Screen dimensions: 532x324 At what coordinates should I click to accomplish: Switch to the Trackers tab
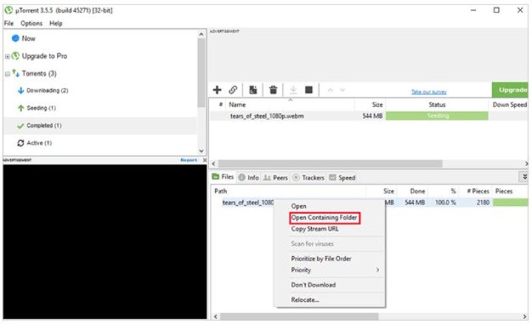[x=309, y=178]
